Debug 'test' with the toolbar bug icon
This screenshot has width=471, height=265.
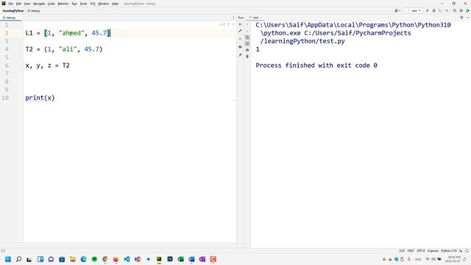433,10
